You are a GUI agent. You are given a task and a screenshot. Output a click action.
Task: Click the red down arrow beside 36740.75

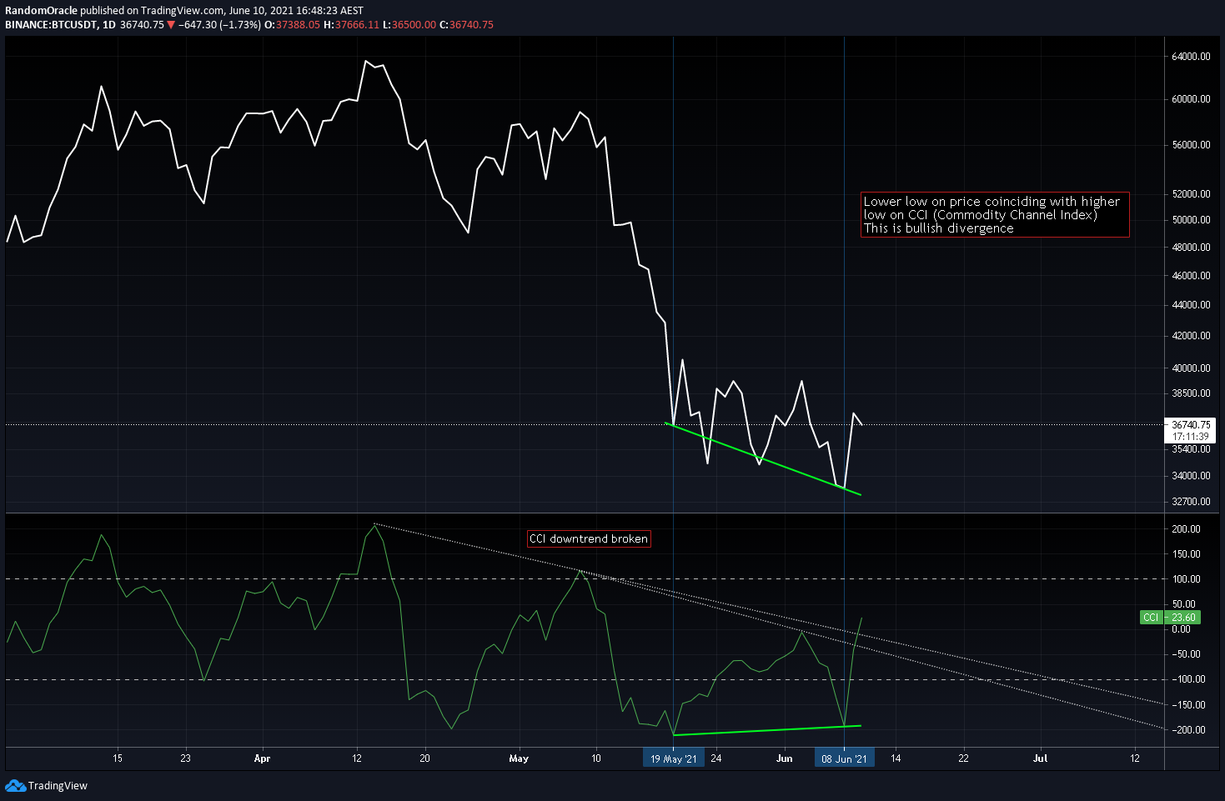[171, 25]
